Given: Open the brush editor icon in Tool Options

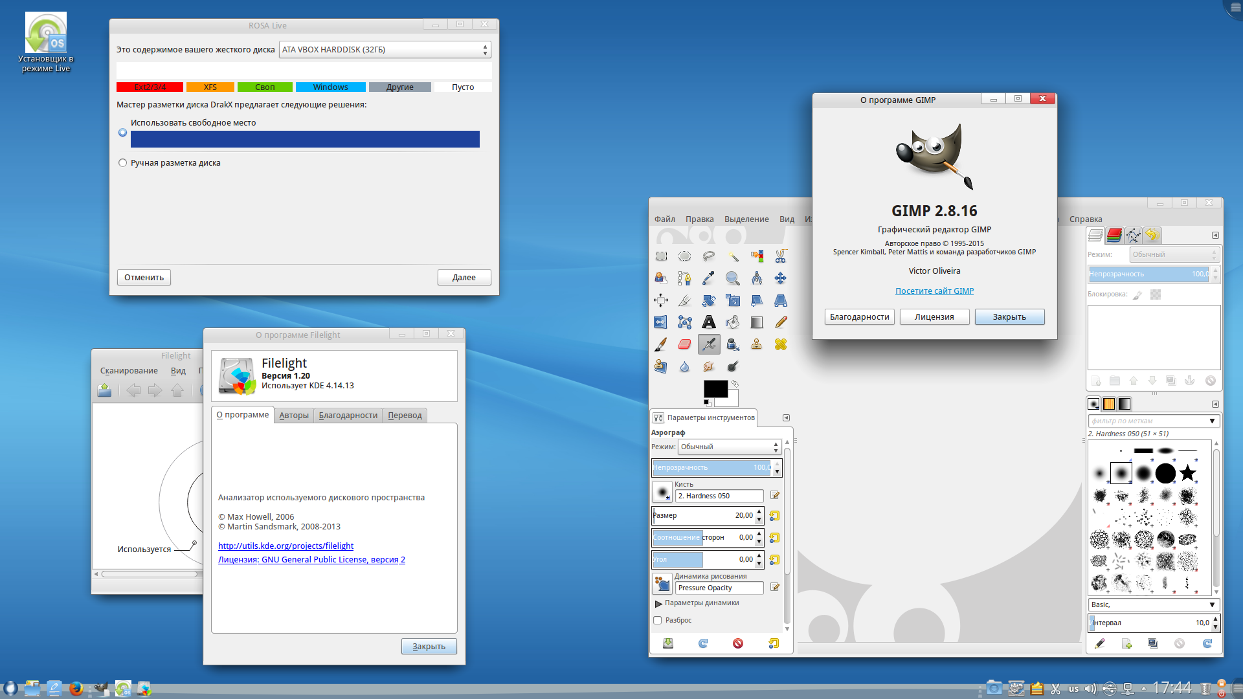Looking at the screenshot, I should point(775,495).
